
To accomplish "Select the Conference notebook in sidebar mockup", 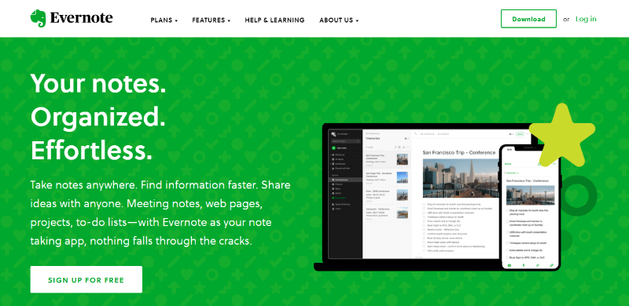I will pos(345,180).
